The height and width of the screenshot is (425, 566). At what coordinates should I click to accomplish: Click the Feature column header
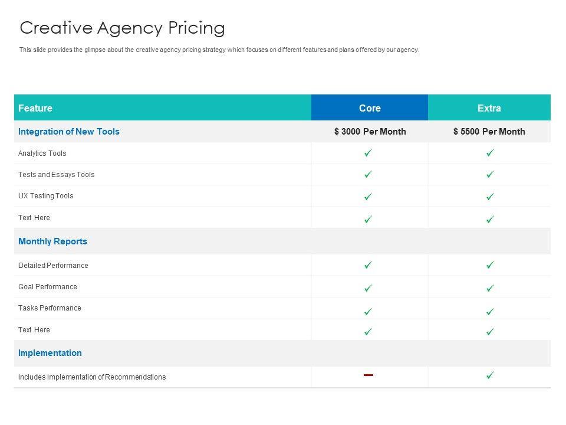tap(35, 108)
